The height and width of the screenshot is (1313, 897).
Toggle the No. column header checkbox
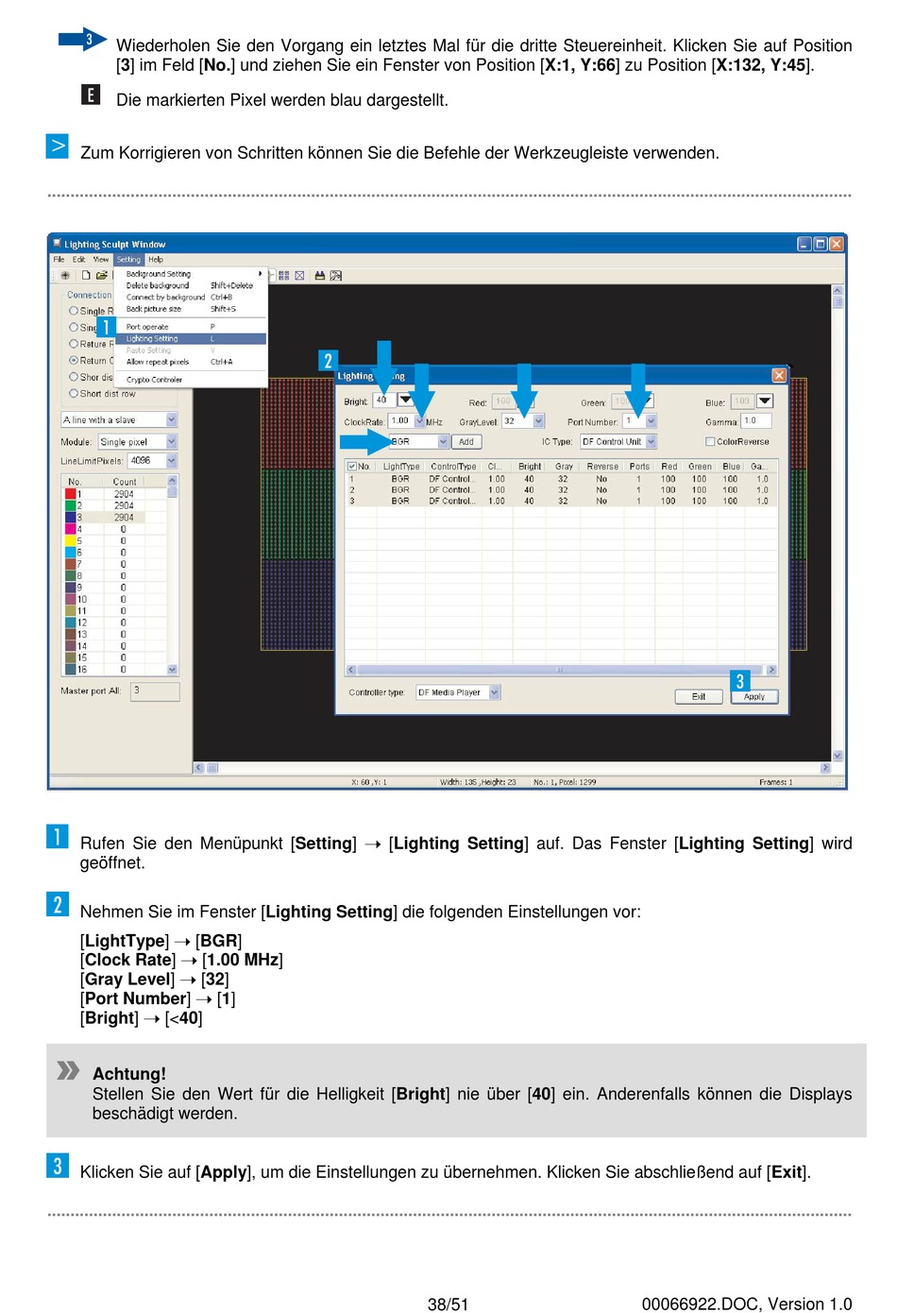[352, 467]
